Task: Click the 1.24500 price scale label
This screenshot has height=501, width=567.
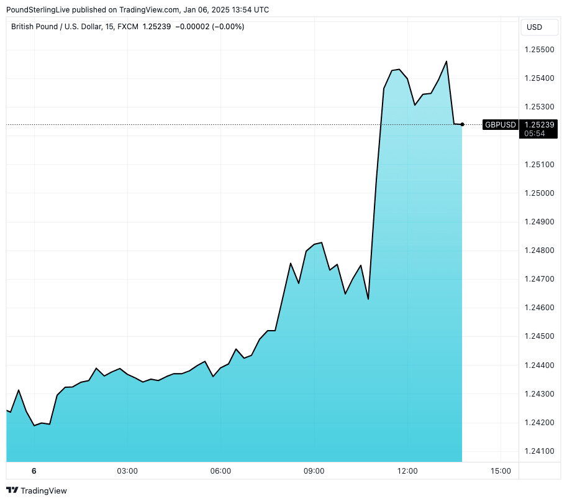Action: [539, 336]
